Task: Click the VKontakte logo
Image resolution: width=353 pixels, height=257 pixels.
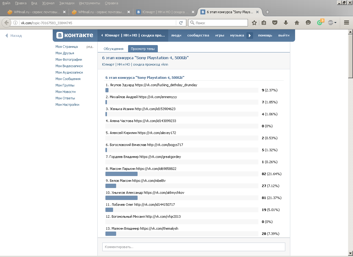Action: [75, 35]
